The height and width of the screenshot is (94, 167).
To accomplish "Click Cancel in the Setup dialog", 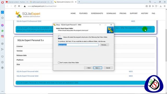I will tap(108, 68).
